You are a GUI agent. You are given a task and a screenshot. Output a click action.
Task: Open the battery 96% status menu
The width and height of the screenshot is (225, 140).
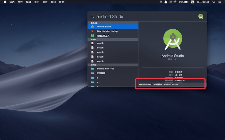183,2
